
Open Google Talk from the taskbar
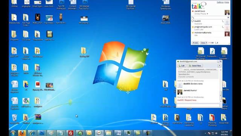tap(99, 133)
